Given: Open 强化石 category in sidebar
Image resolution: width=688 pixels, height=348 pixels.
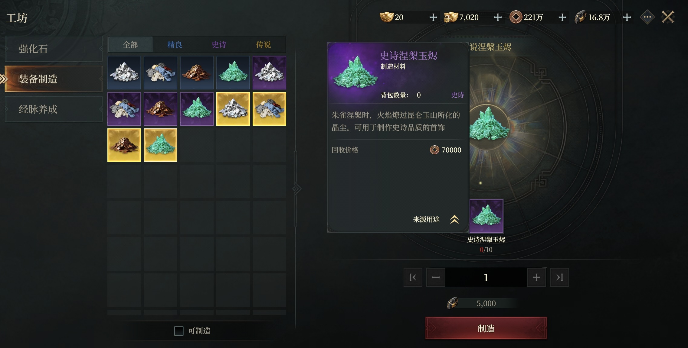Looking at the screenshot, I should (54, 49).
